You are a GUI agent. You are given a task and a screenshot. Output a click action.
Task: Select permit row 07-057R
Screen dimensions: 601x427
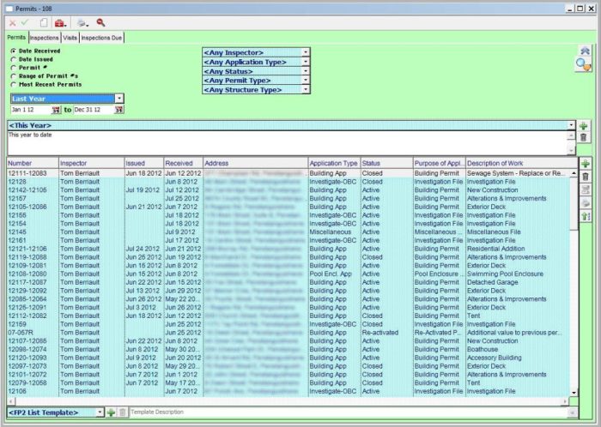tap(288, 333)
